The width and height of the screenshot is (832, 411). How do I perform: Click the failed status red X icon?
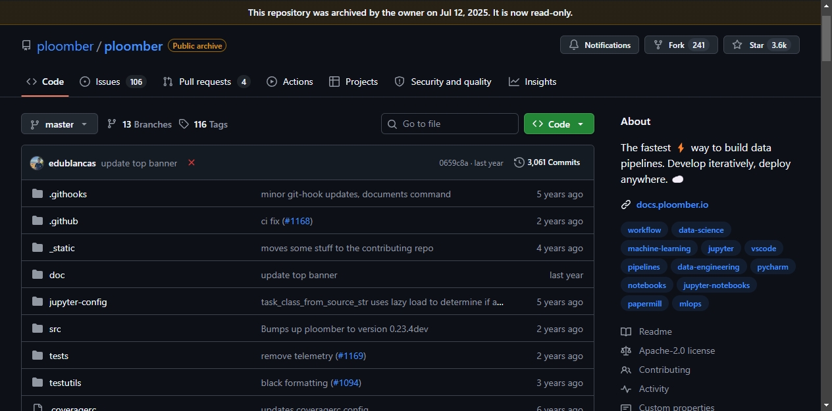point(192,162)
